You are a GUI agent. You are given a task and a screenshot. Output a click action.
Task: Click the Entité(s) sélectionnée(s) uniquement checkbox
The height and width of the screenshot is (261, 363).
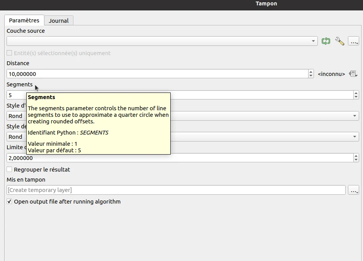[10, 53]
